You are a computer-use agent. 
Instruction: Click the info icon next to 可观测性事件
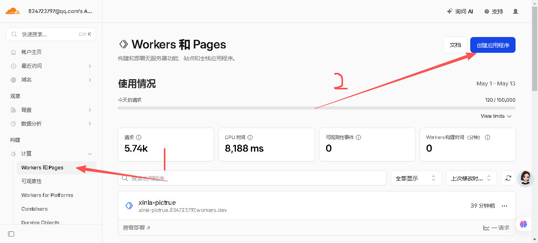click(358, 137)
